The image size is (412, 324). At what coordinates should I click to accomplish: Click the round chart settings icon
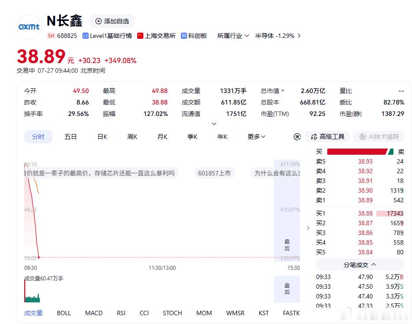[297, 137]
